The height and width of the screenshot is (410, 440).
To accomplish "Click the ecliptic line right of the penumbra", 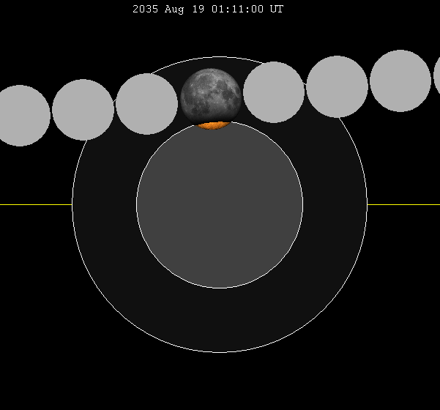I will point(403,205).
